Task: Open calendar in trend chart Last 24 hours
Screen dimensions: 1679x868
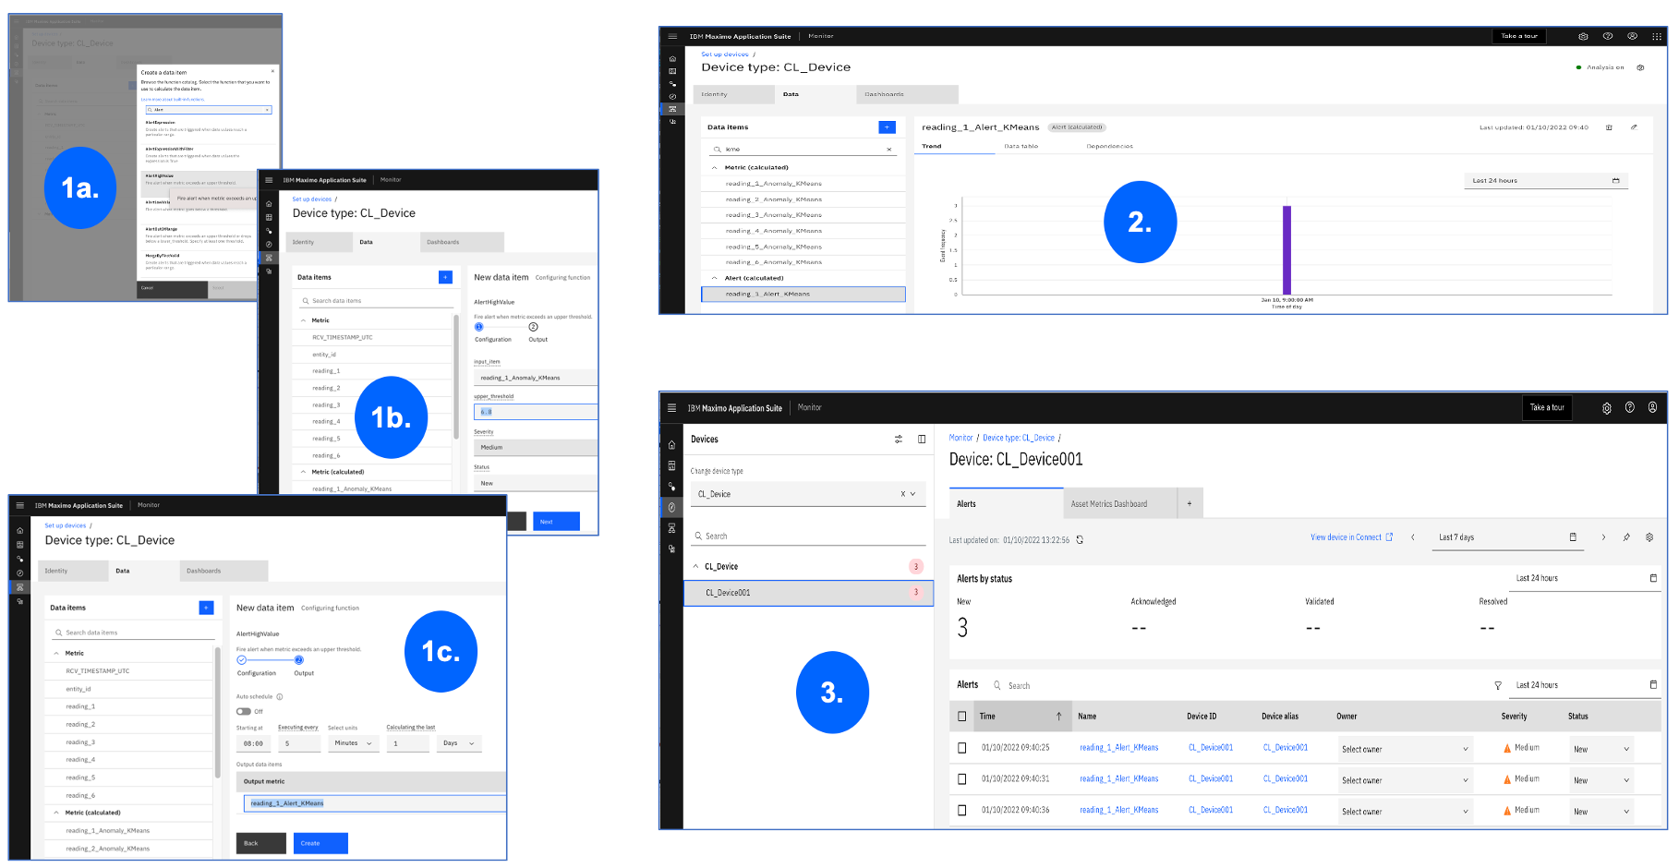Action: coord(1615,181)
